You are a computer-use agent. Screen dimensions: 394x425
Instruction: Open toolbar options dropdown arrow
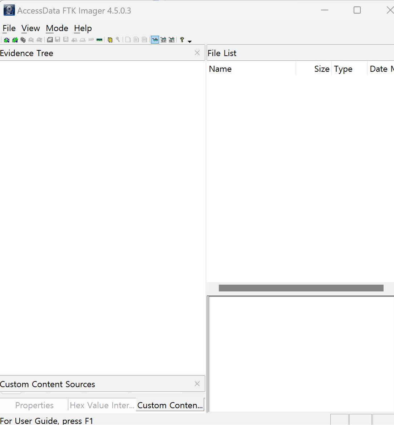click(190, 41)
